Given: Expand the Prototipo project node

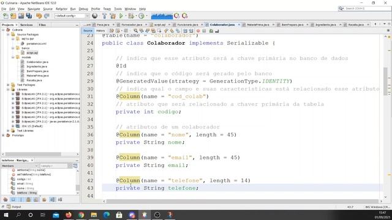Looking at the screenshot, I should [3, 135].
